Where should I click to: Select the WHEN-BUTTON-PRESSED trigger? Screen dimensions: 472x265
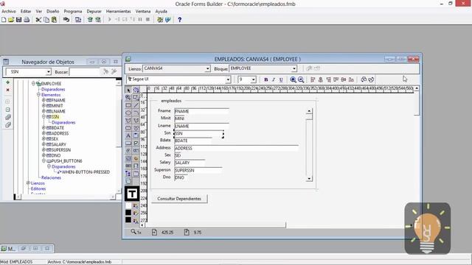(x=86, y=172)
